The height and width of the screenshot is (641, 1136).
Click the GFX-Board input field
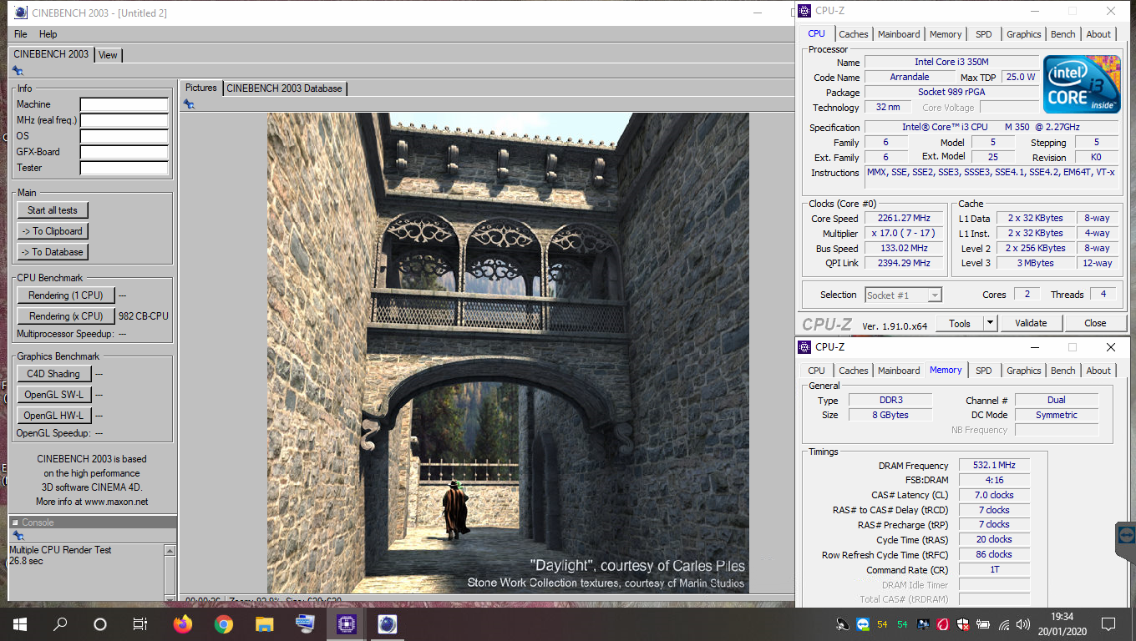[x=124, y=153]
